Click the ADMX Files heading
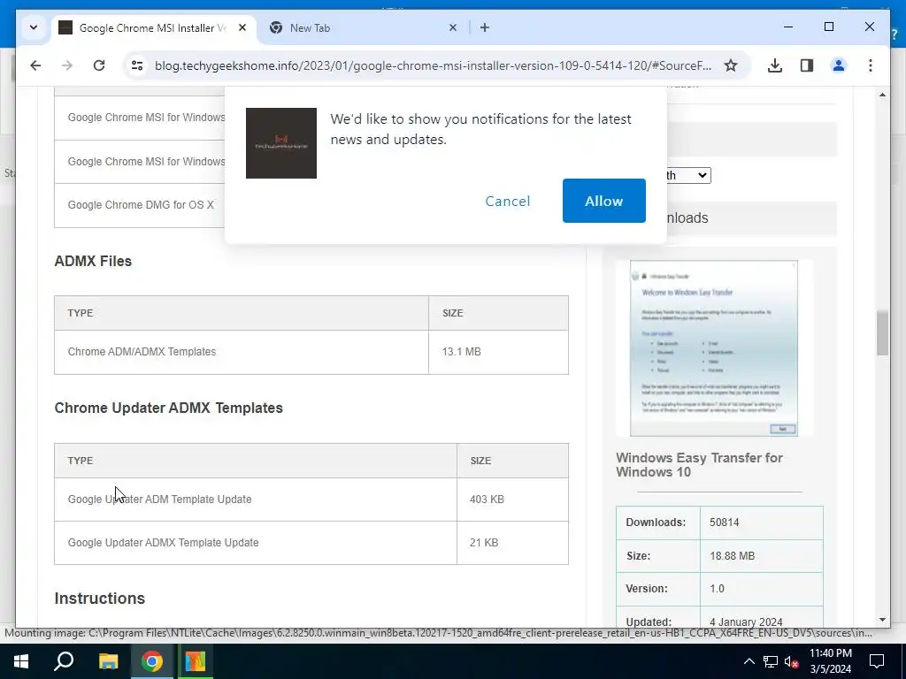 click(x=93, y=261)
